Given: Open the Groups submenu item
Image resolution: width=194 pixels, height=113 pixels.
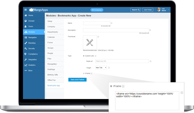Looking at the screenshot, I should pos(55,48).
